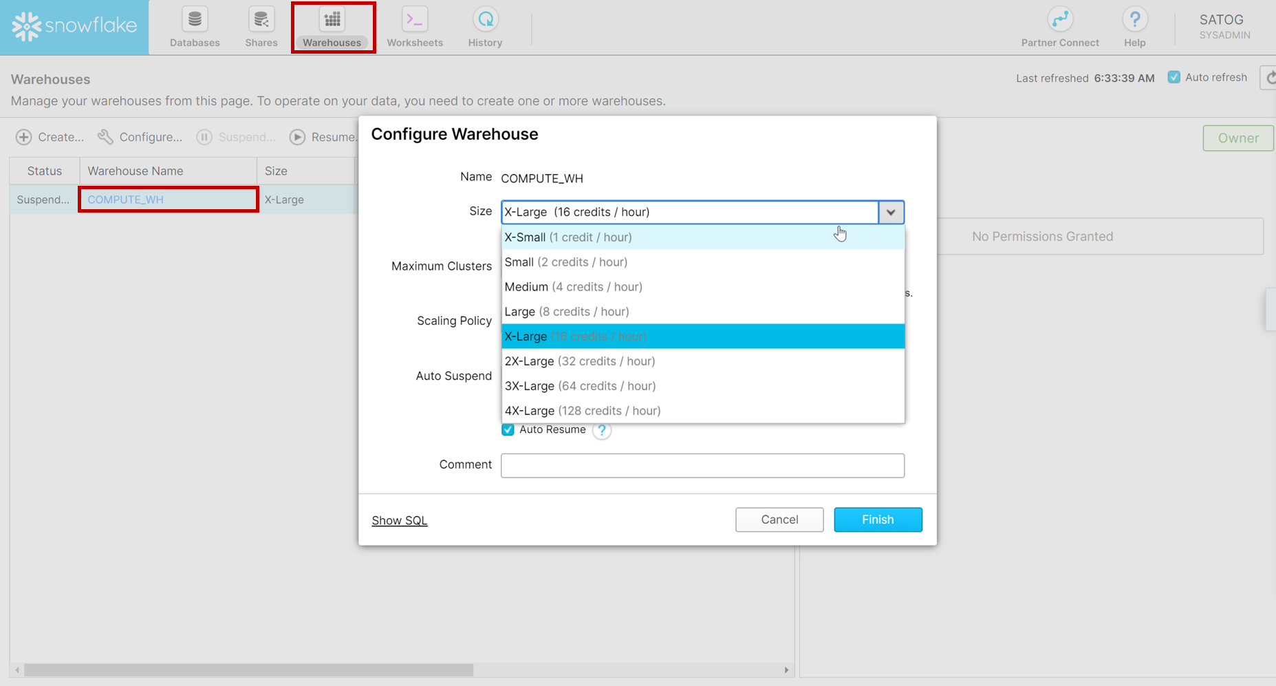The height and width of the screenshot is (686, 1276).
Task: Sort by the Warehouse Name column header
Action: 169,171
